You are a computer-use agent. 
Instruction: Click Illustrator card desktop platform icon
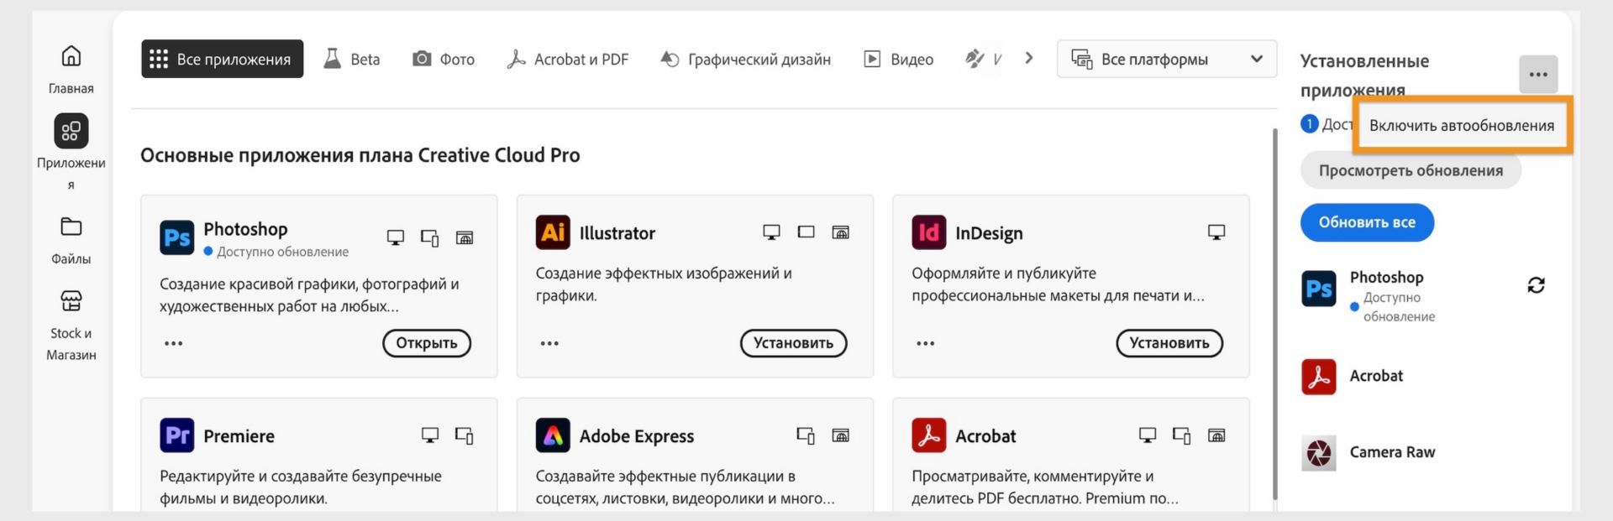[x=771, y=232]
